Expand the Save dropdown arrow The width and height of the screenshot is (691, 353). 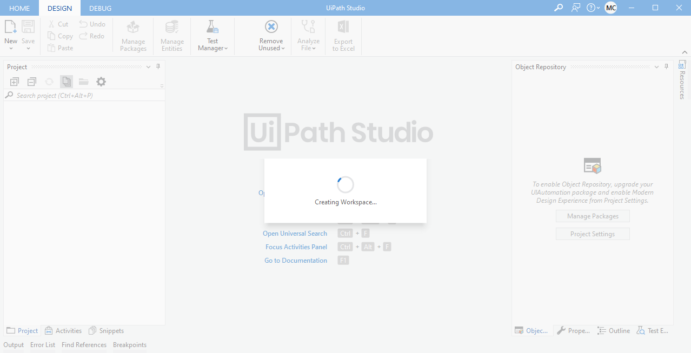coord(28,49)
